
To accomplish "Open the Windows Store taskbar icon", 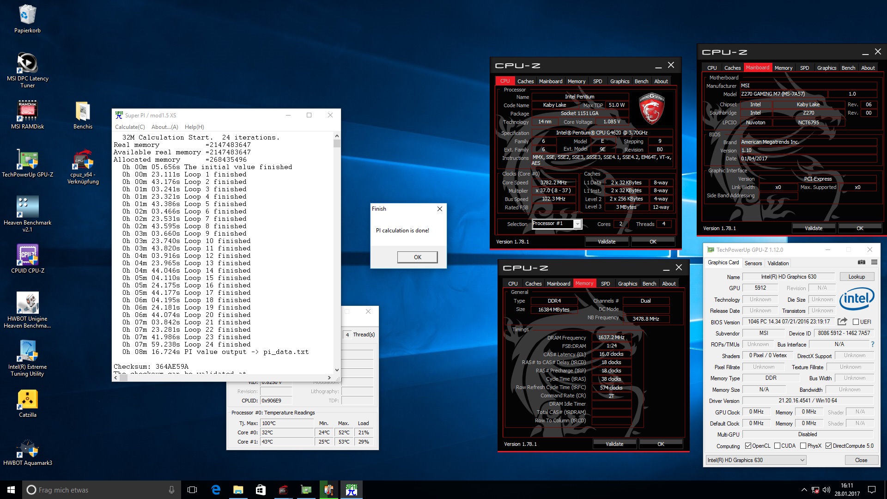I will (261, 490).
